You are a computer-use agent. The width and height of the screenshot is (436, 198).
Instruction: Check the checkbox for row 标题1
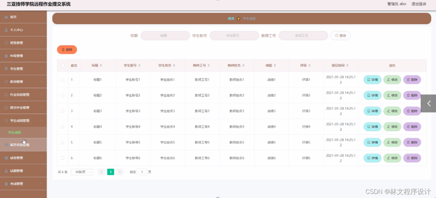tap(63, 79)
